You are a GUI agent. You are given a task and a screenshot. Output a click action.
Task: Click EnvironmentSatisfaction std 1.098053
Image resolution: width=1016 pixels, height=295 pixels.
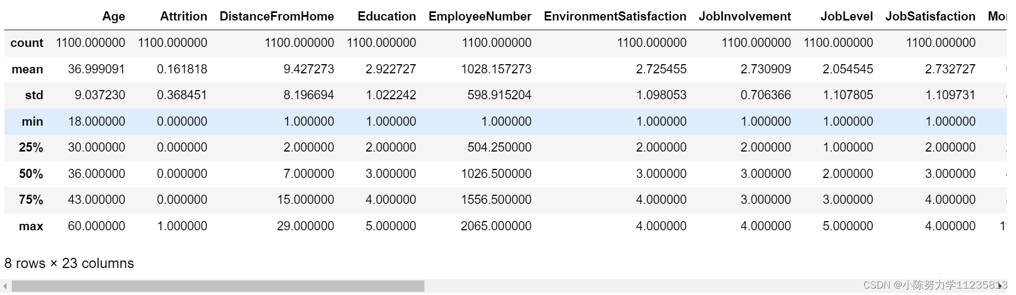[661, 95]
